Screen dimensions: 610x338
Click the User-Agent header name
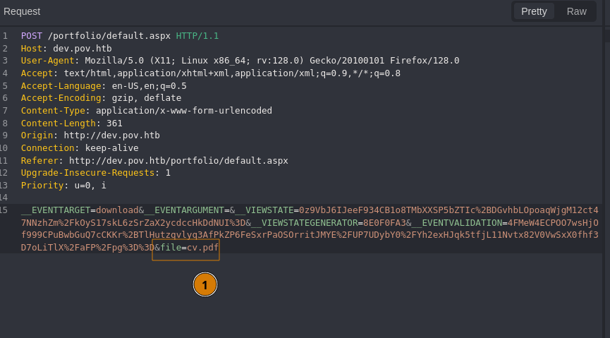point(46,61)
